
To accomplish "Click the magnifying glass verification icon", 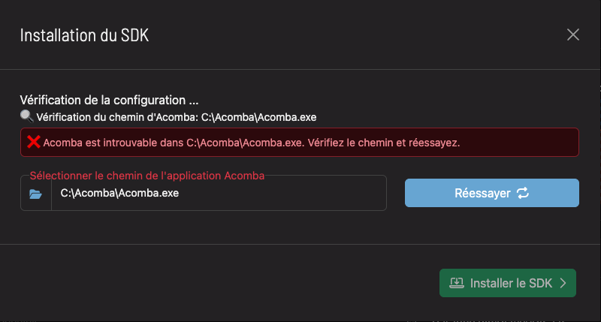I will (x=26, y=116).
